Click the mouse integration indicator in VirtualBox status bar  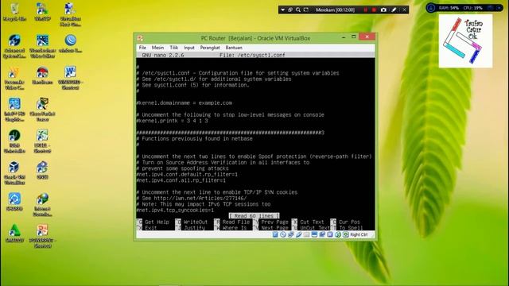tap(338, 234)
